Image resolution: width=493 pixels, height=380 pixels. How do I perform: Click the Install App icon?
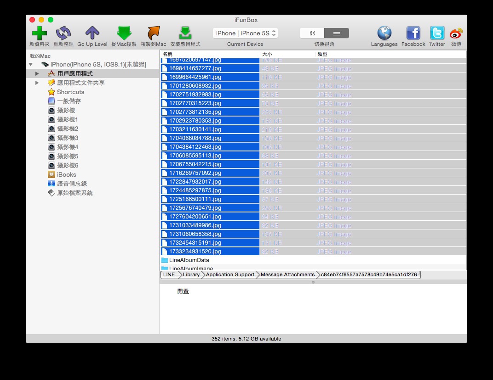click(185, 33)
